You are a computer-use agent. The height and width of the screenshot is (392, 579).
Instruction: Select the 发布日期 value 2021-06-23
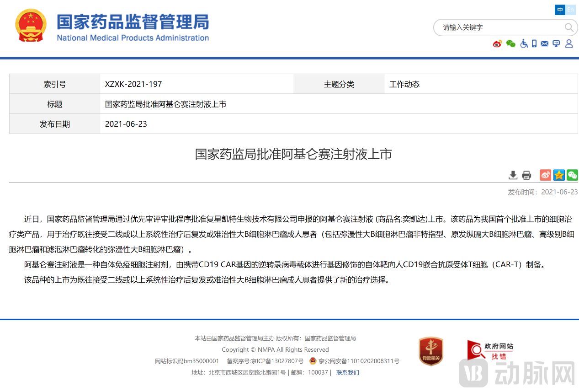coord(126,124)
